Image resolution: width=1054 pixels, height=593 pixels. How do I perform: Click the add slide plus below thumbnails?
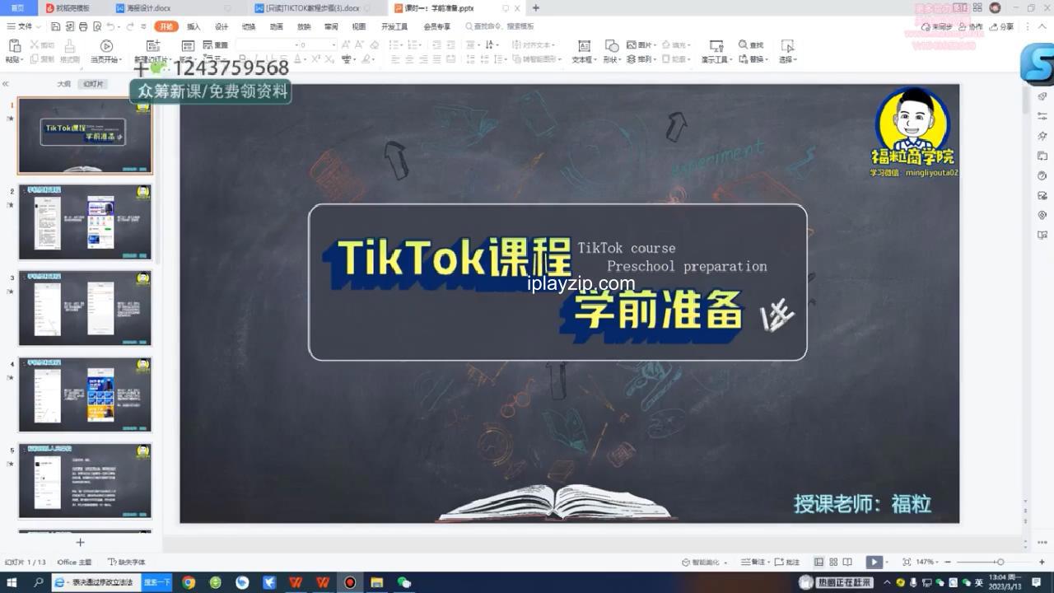point(80,542)
